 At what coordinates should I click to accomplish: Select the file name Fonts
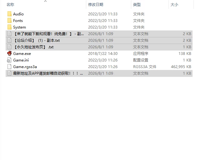tap(18, 21)
